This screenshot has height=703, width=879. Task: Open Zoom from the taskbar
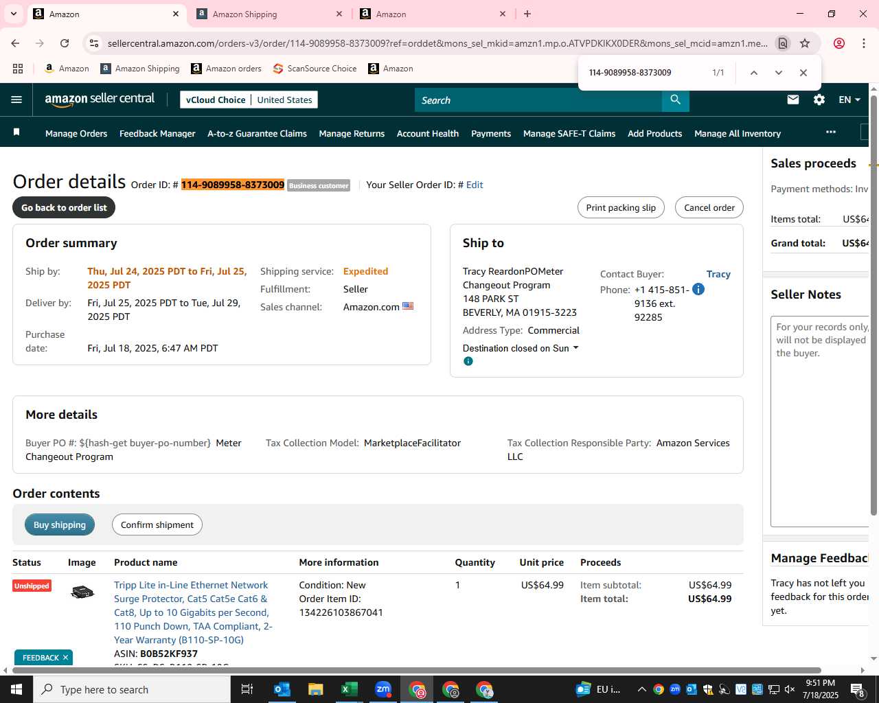[383, 689]
